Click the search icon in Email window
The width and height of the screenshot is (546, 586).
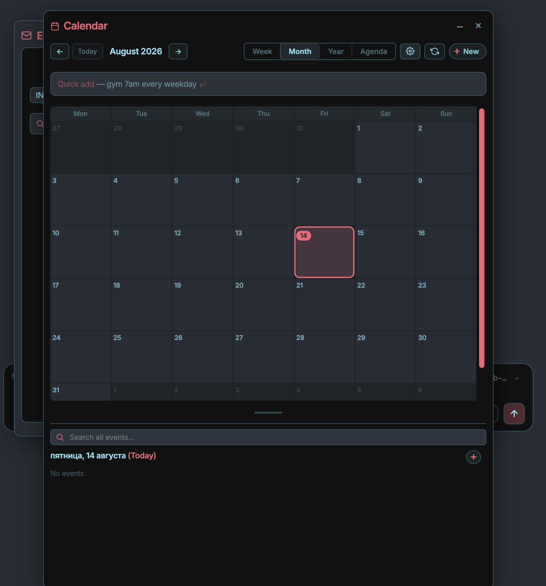(40, 124)
